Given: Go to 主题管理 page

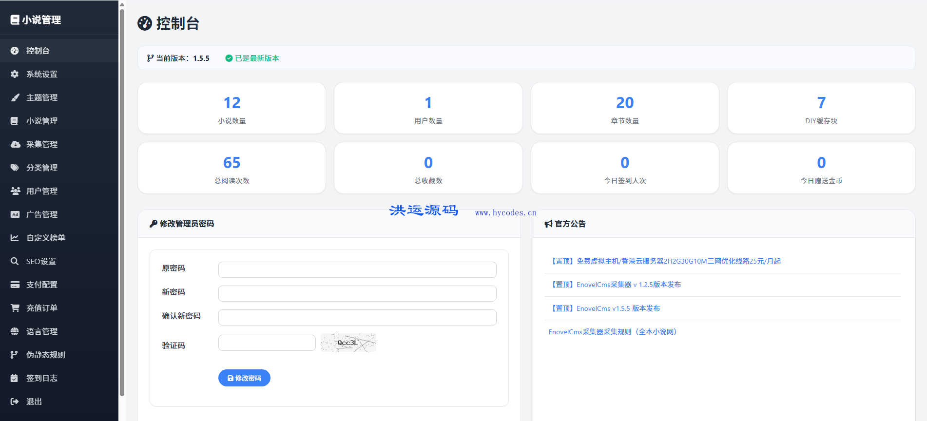Looking at the screenshot, I should [59, 97].
